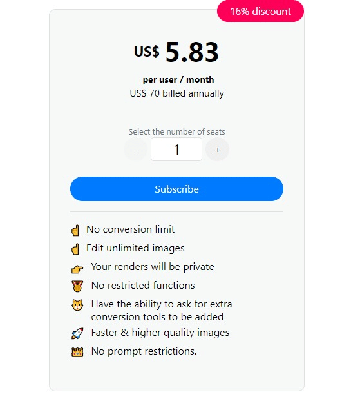Click the cat face icon
The width and height of the screenshot is (342, 408).
click(x=77, y=305)
